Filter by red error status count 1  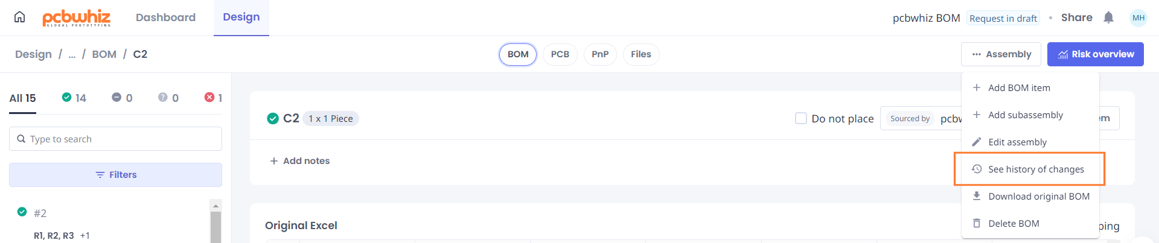point(214,98)
